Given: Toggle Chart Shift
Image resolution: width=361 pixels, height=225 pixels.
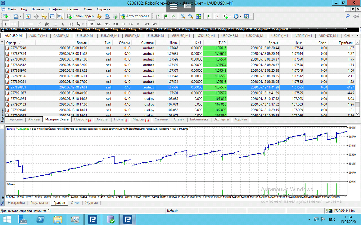Looking at the screenshot, I should point(216,16).
